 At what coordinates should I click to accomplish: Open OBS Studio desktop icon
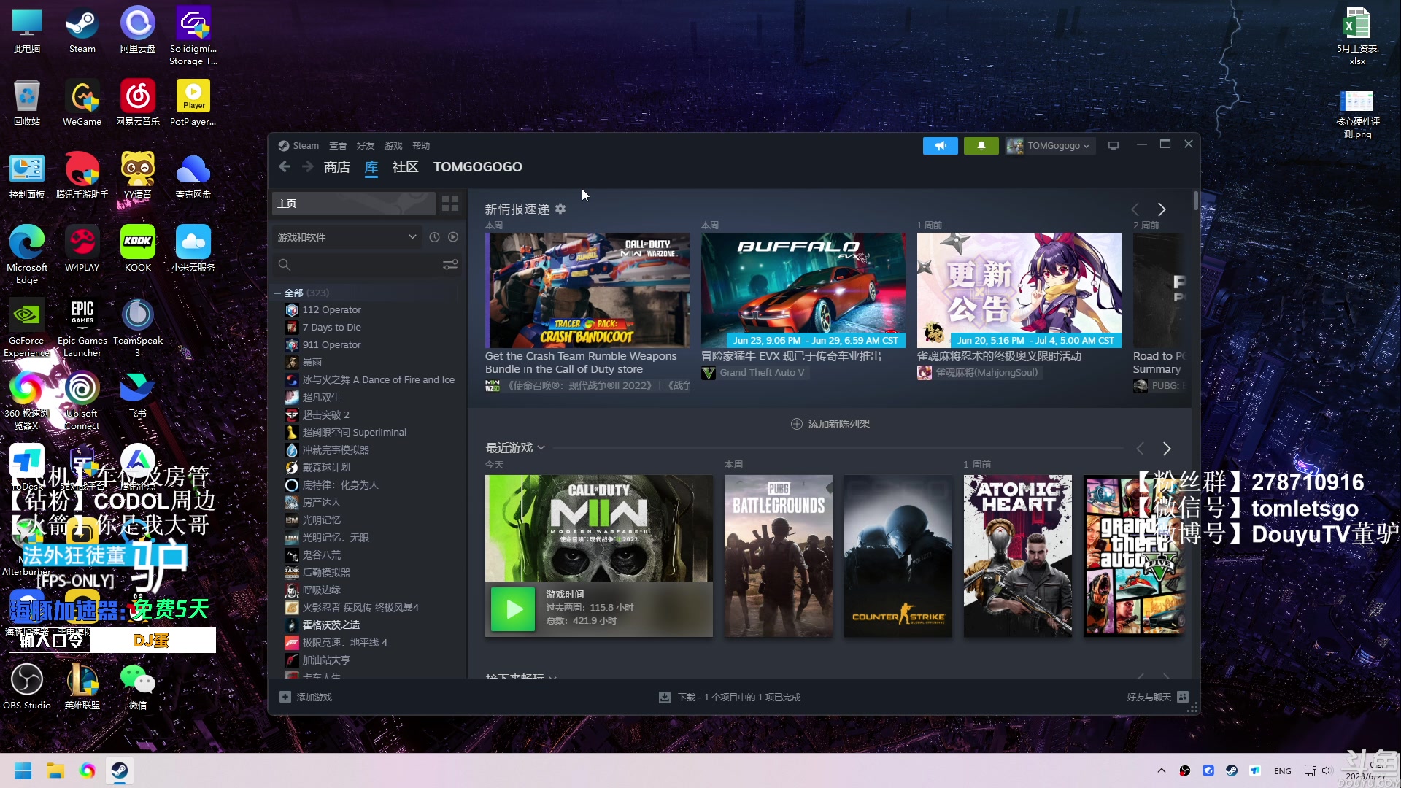(27, 687)
